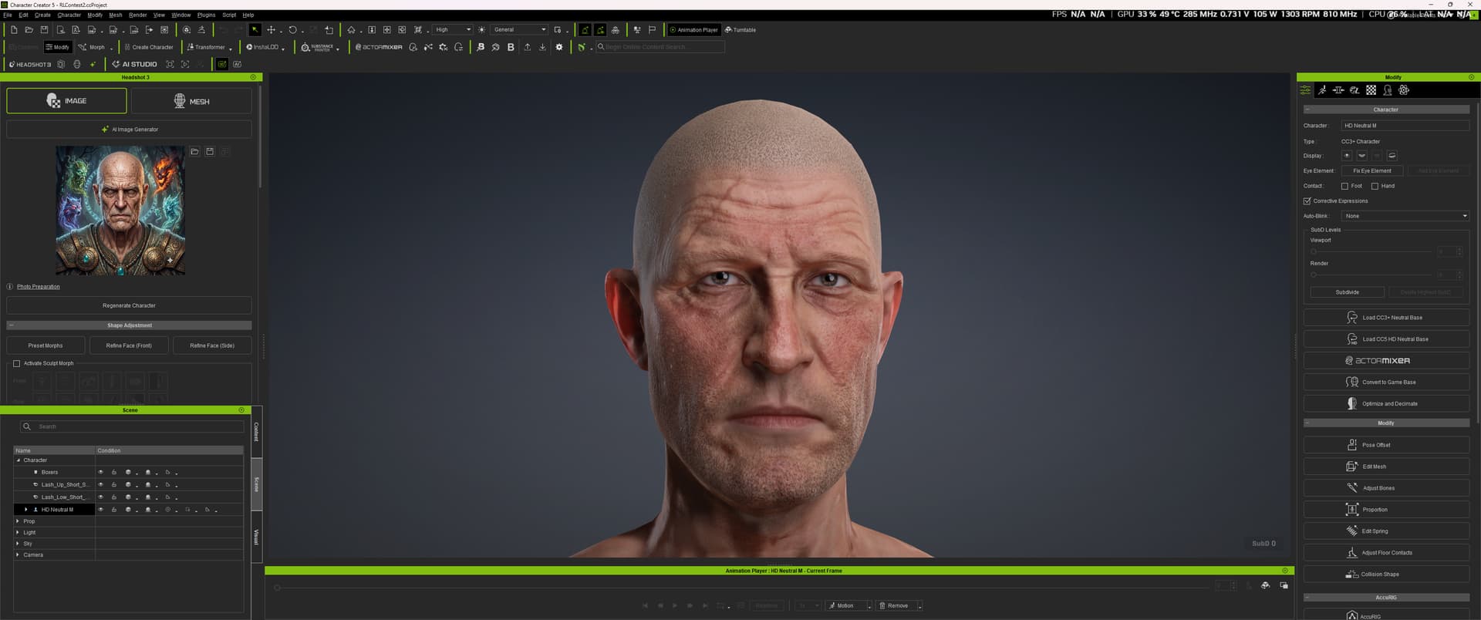Hide the Boxers item via eye icon
Screen dimensions: 1481x620
(100, 472)
